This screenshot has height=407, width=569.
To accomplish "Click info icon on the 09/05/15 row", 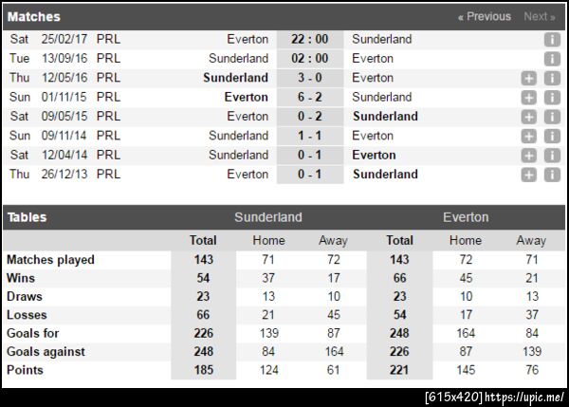I will (552, 117).
